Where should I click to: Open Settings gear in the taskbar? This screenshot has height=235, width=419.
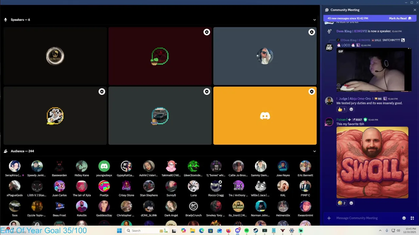click(292, 231)
